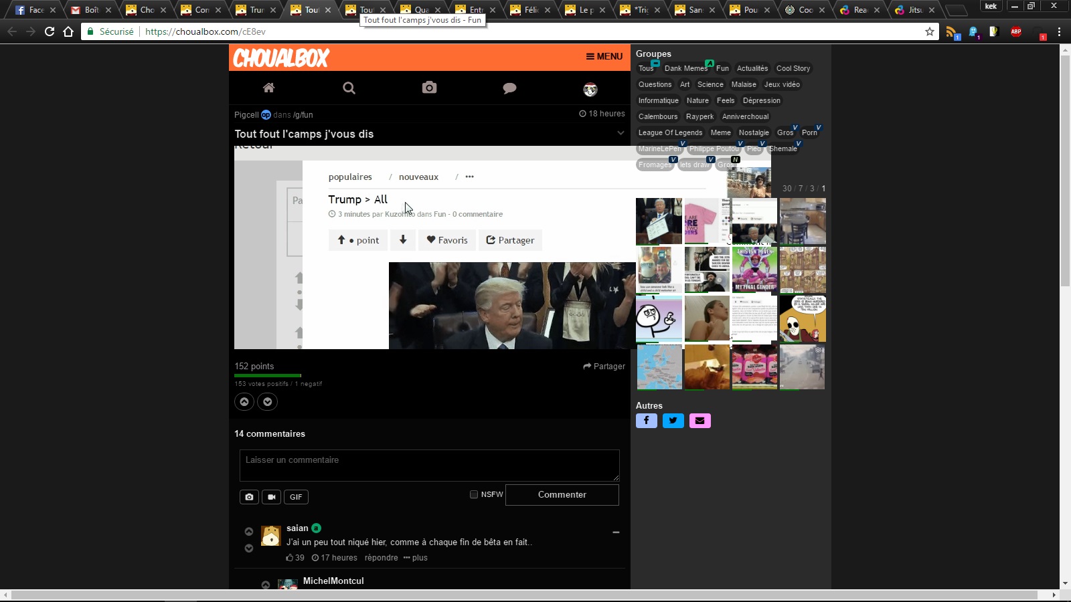
Task: Open plus options on saian's comment
Action: (x=416, y=558)
